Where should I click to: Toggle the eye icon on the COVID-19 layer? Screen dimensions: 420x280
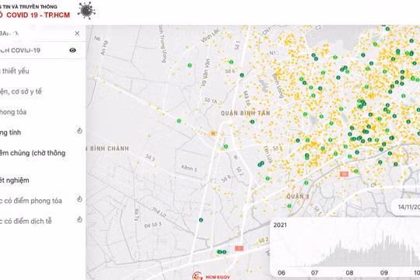point(72,51)
